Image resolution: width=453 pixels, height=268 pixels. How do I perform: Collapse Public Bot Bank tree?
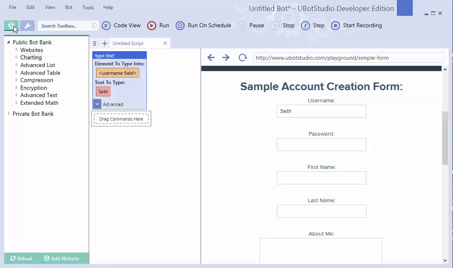pos(9,42)
